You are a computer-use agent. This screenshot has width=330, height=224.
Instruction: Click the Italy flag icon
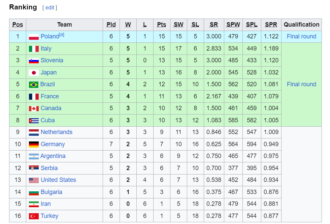[34, 49]
